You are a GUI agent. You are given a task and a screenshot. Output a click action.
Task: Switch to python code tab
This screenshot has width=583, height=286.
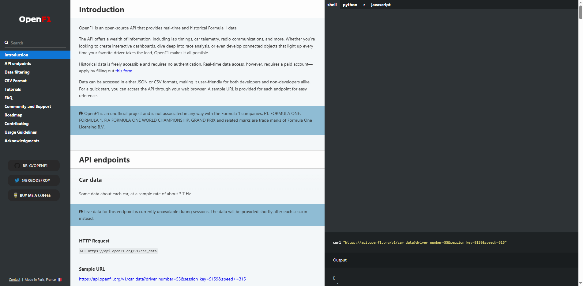350,5
